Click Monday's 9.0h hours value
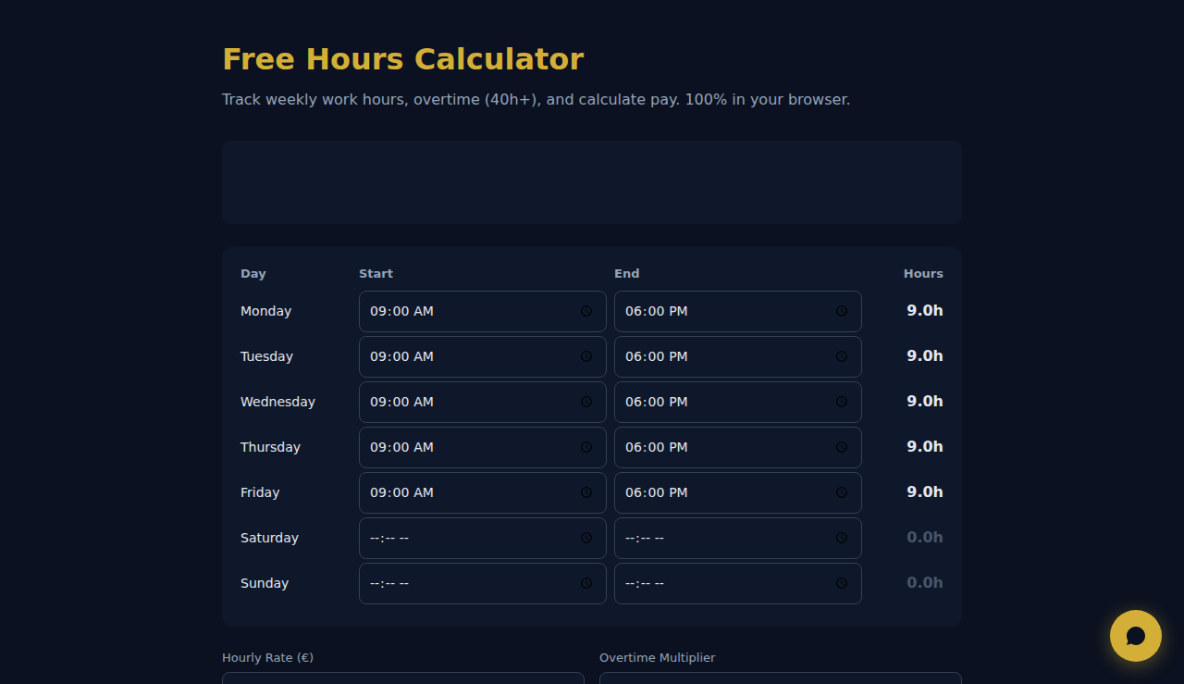This screenshot has height=684, width=1184. click(x=925, y=311)
